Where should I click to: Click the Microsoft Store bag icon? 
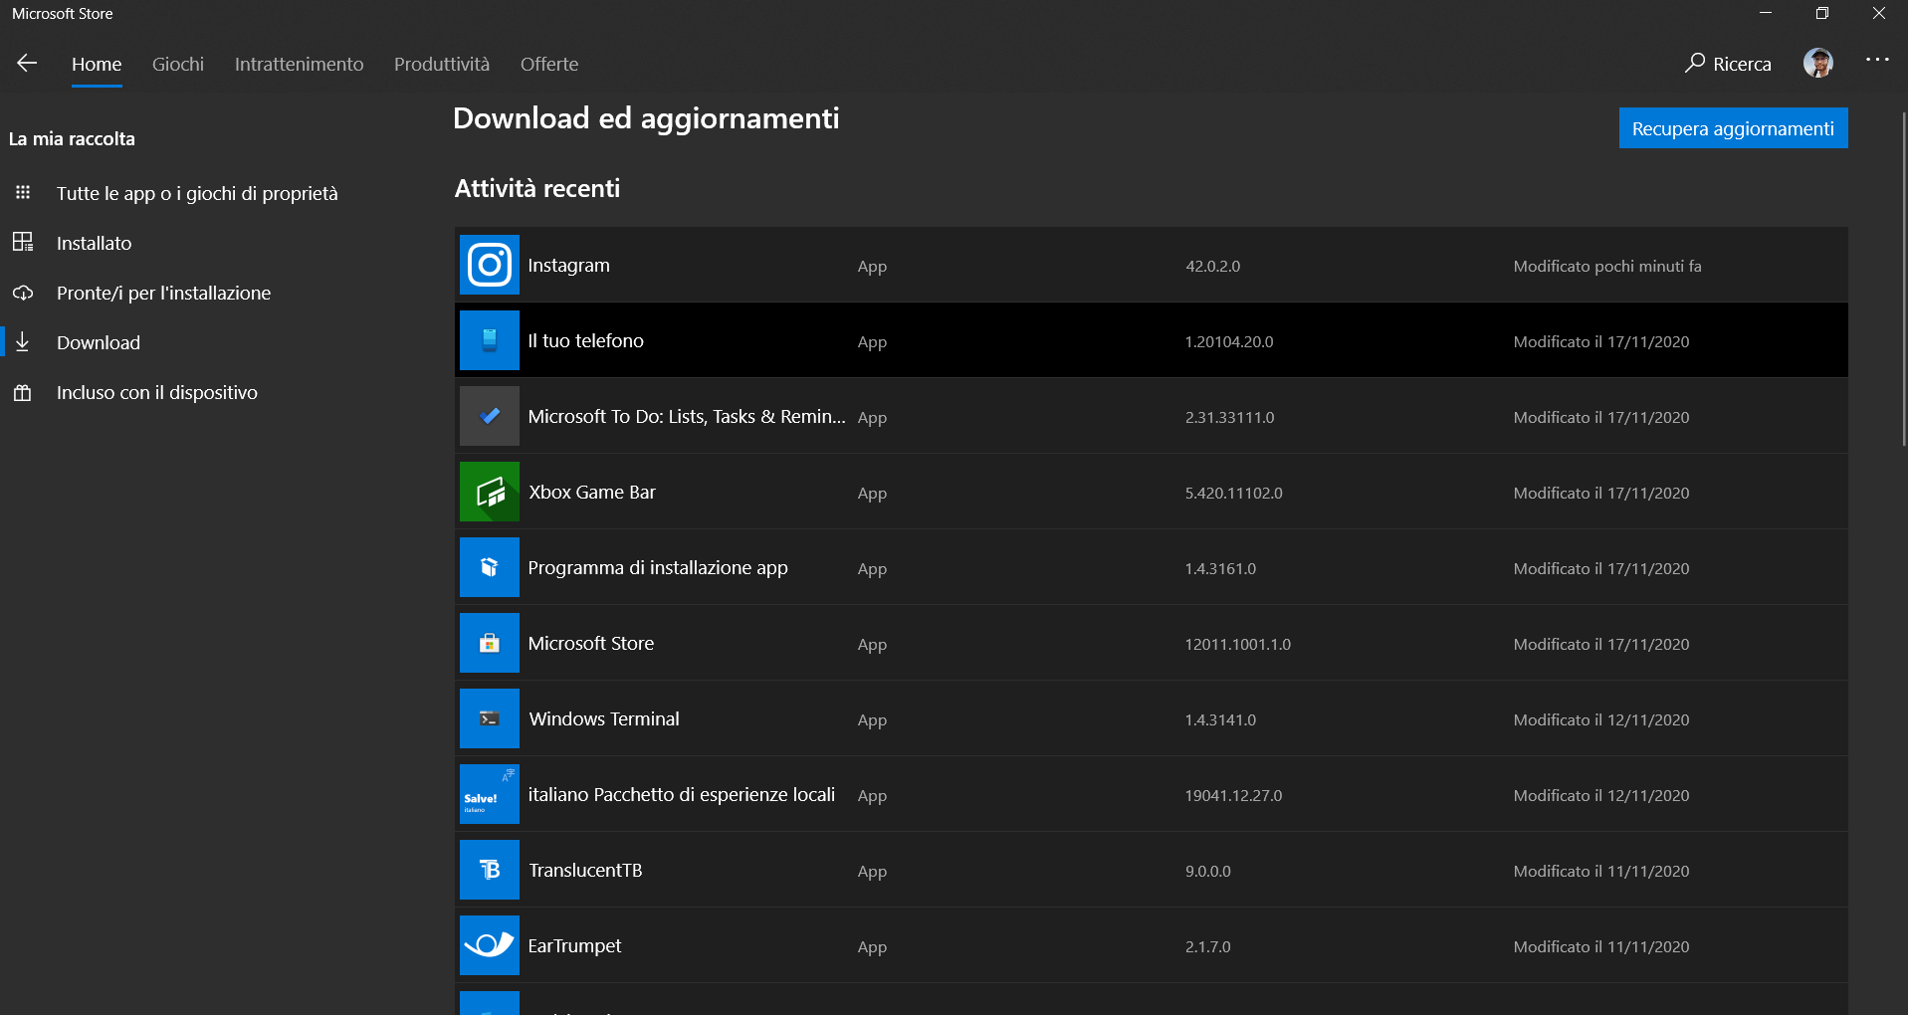490,643
